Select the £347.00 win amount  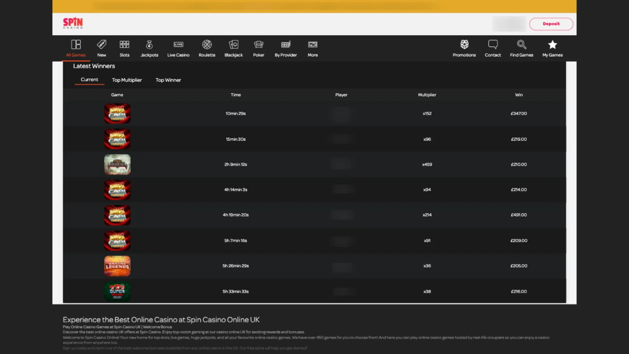pos(519,113)
